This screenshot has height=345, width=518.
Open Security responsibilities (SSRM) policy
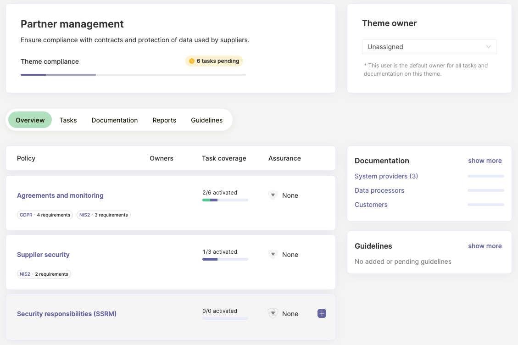pyautogui.click(x=67, y=314)
